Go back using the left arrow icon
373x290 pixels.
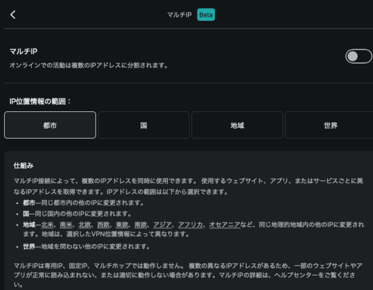tap(13, 14)
